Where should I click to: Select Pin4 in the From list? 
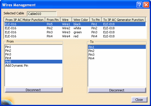point(33,58)
